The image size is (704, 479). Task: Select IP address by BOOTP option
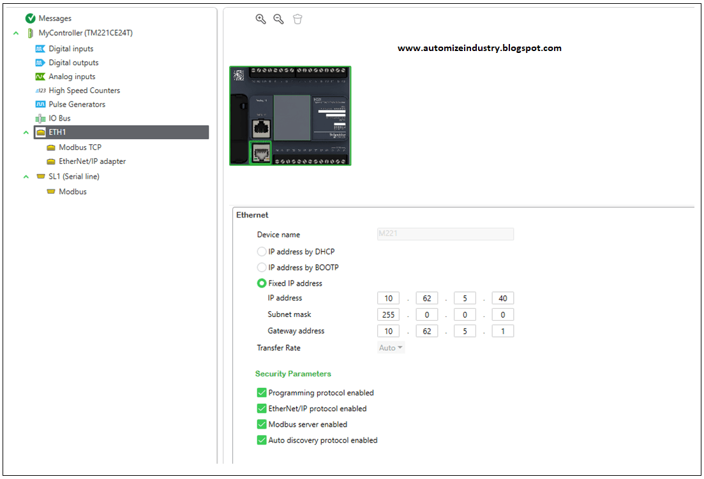pos(261,267)
